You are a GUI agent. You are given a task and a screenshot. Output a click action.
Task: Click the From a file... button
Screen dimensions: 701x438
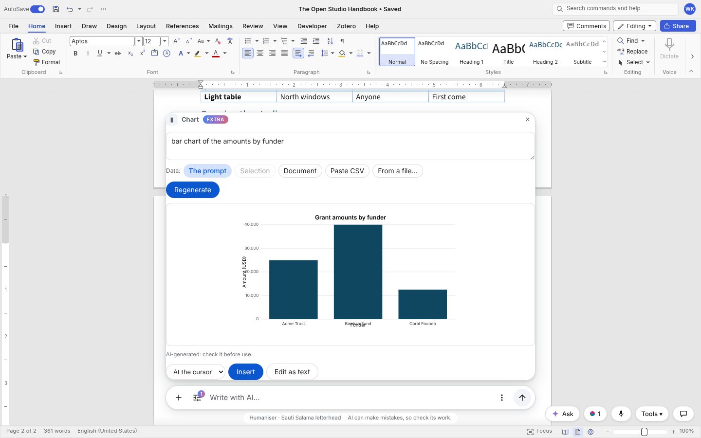pyautogui.click(x=398, y=171)
